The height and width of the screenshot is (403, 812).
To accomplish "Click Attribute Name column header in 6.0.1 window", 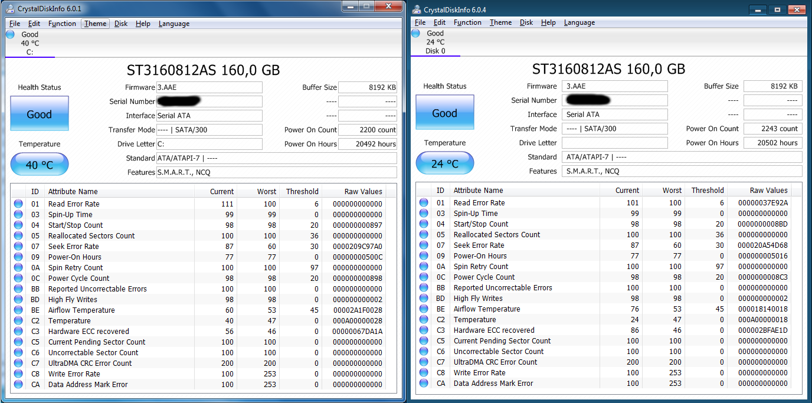I will [120, 191].
